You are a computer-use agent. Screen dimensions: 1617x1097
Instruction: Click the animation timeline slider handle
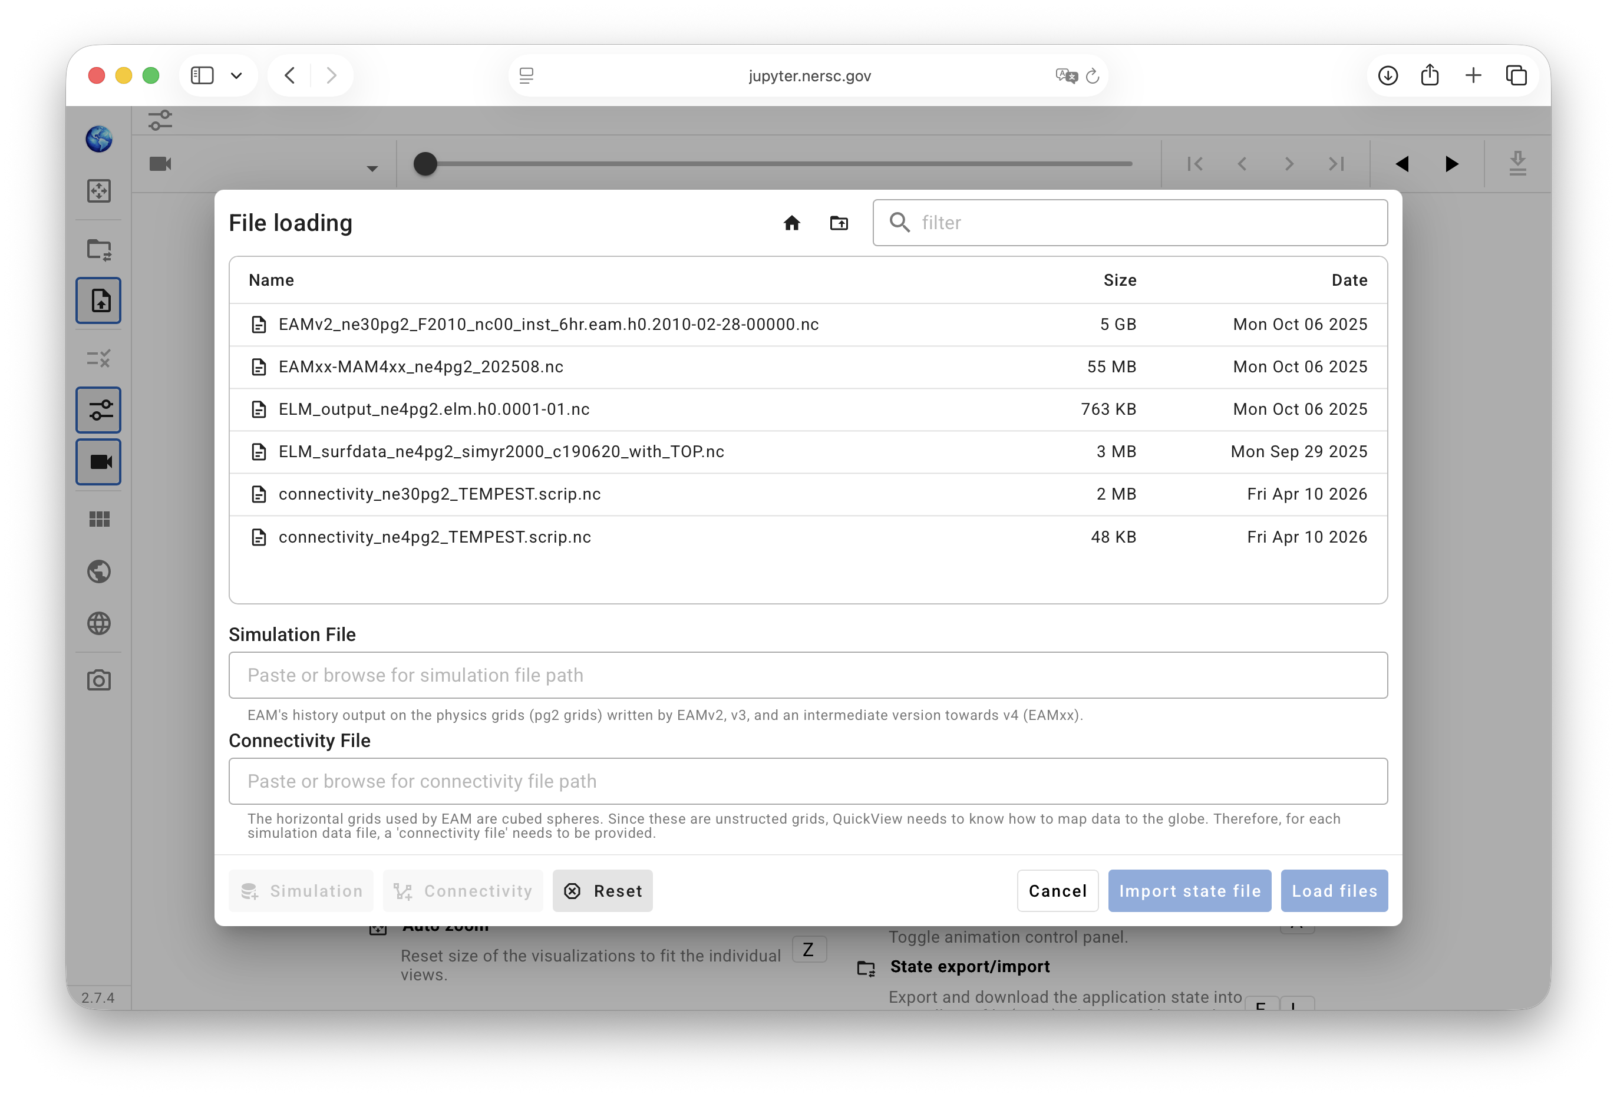tap(425, 164)
